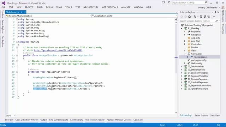Open the search options dropdown in Solution Explorer
Viewport: 226px width, 127px height.
(219, 21)
